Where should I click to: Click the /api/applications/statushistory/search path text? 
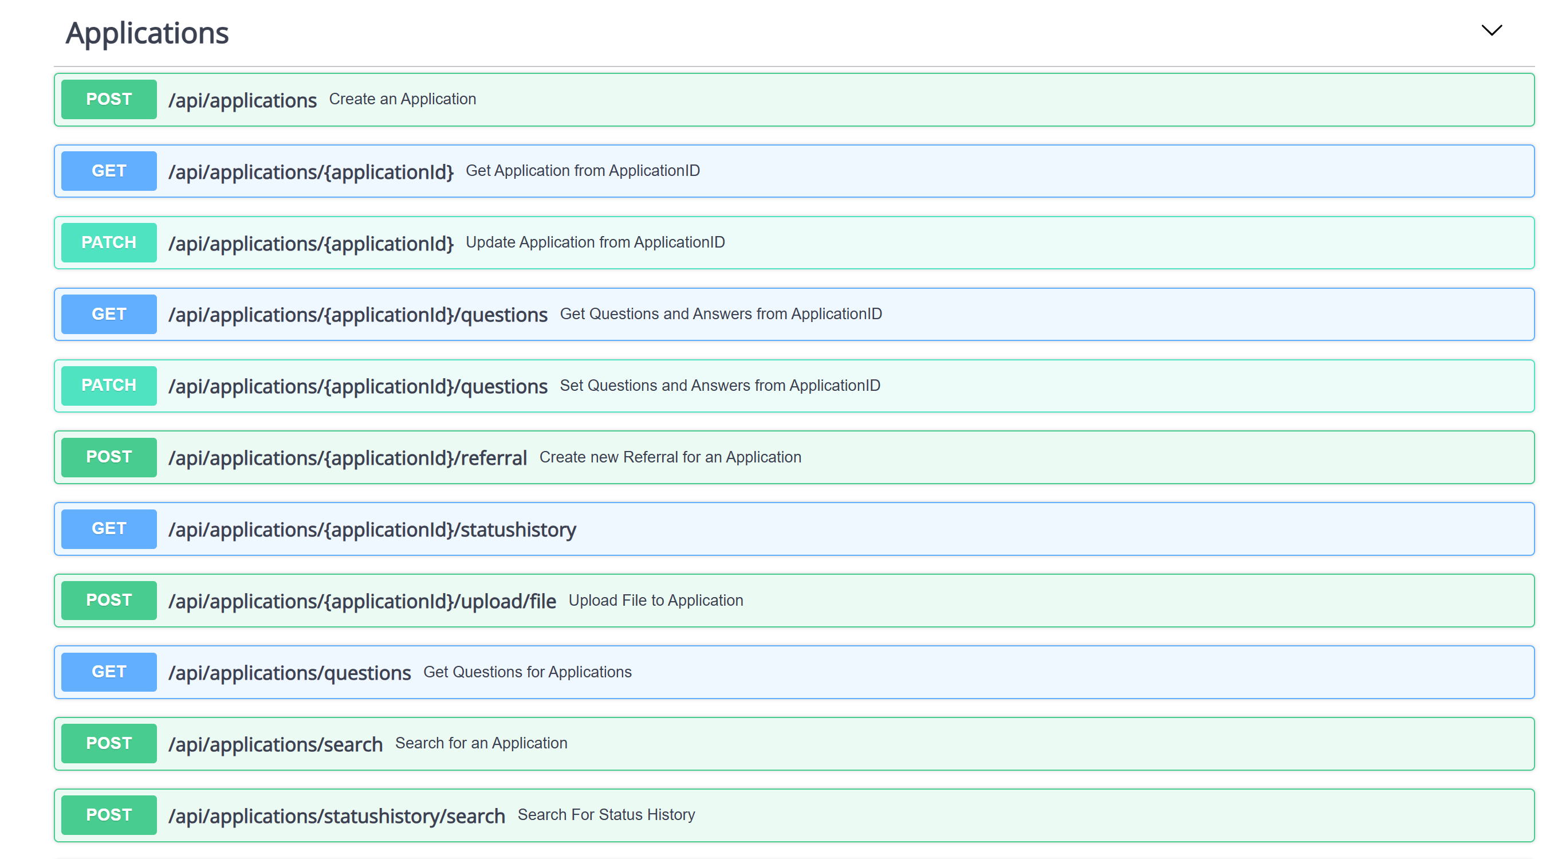336,816
